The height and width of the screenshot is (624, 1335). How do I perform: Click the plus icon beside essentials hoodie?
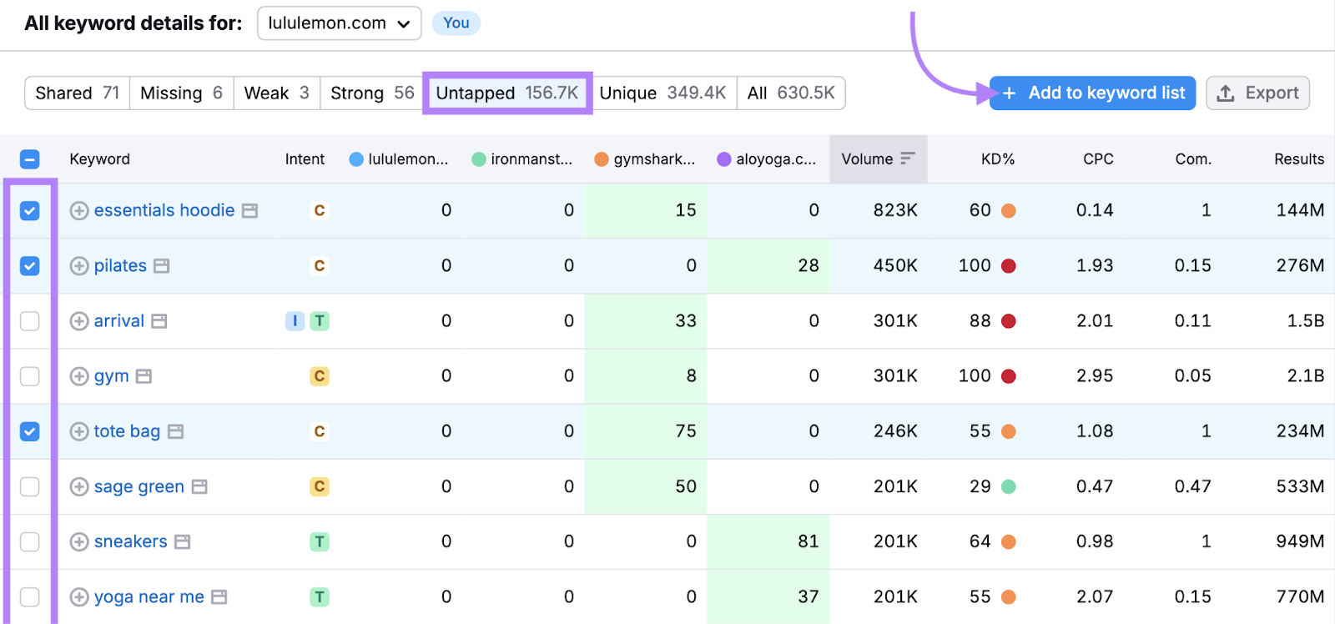click(79, 211)
